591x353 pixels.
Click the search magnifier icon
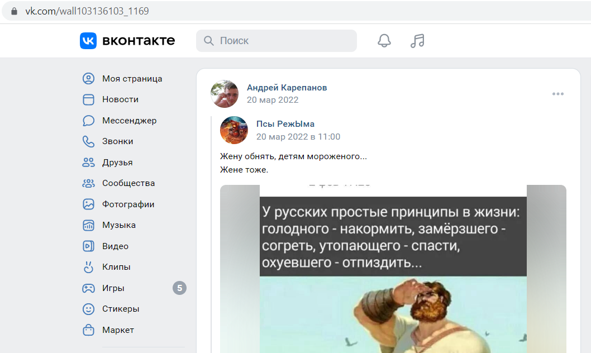point(208,41)
